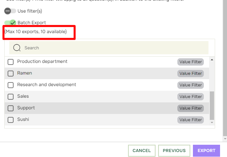
Task: Click the Use filter(s) label text
Action: [30, 11]
